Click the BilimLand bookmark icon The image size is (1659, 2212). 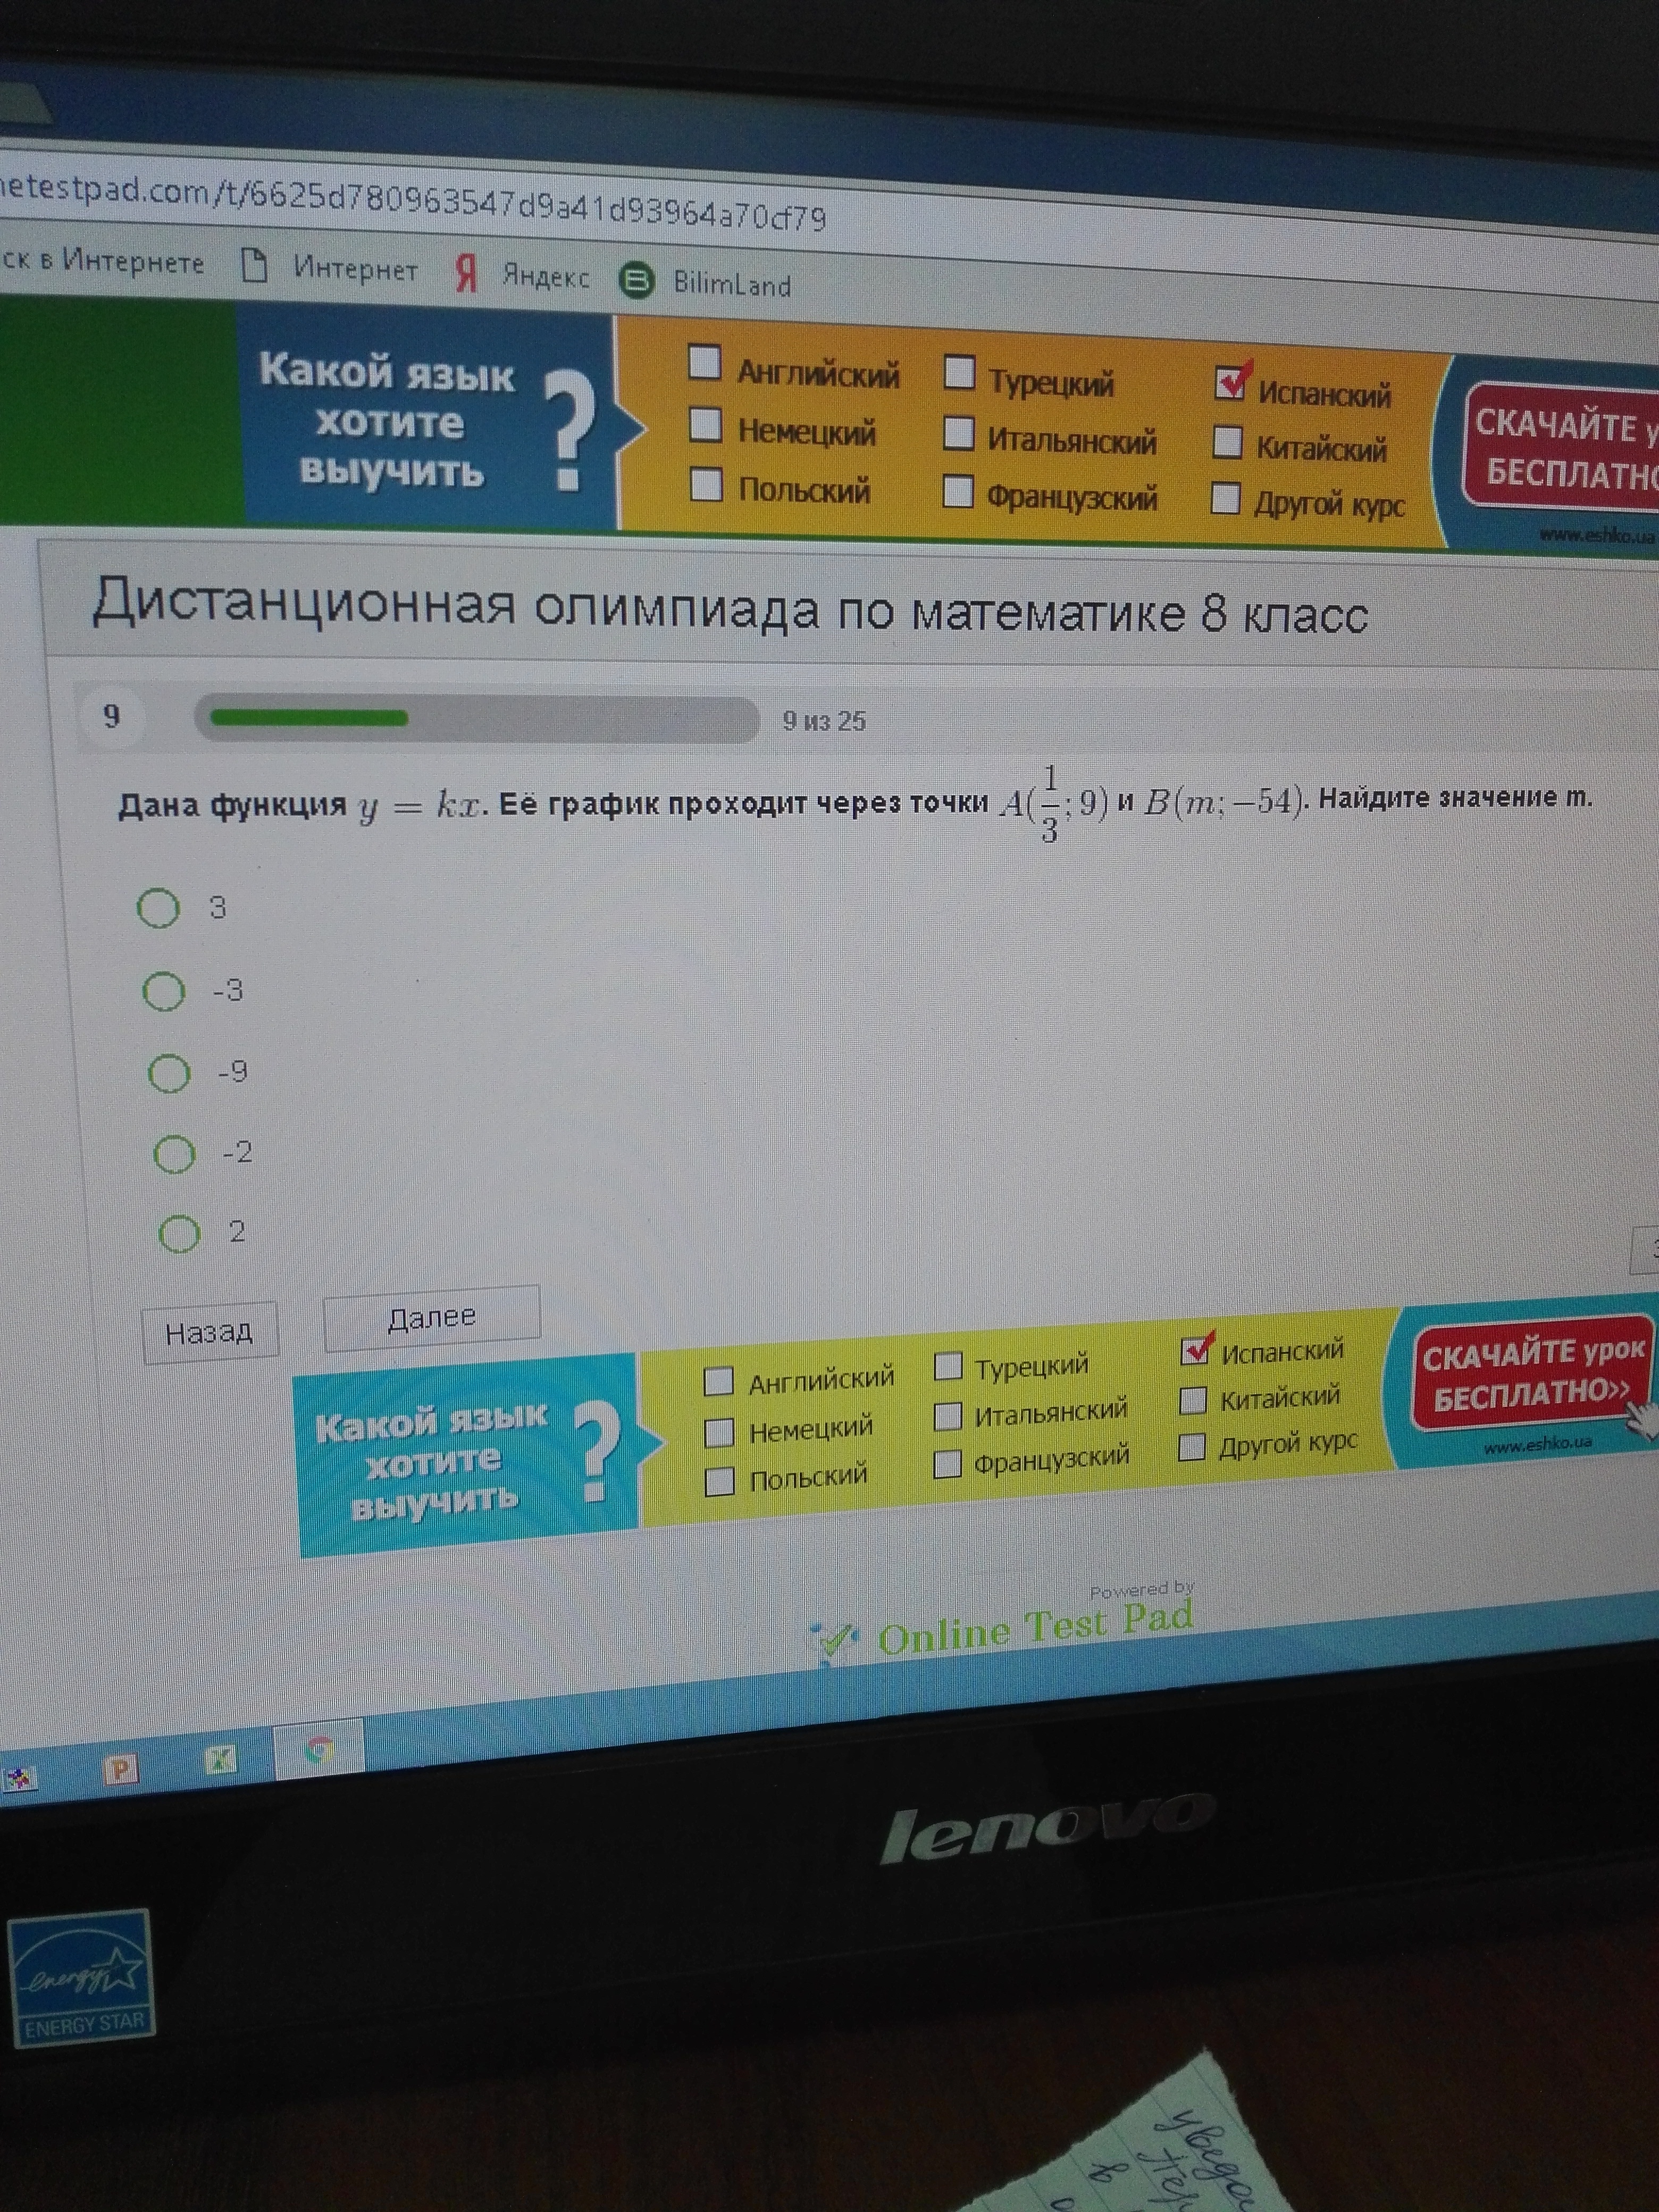click(x=636, y=281)
